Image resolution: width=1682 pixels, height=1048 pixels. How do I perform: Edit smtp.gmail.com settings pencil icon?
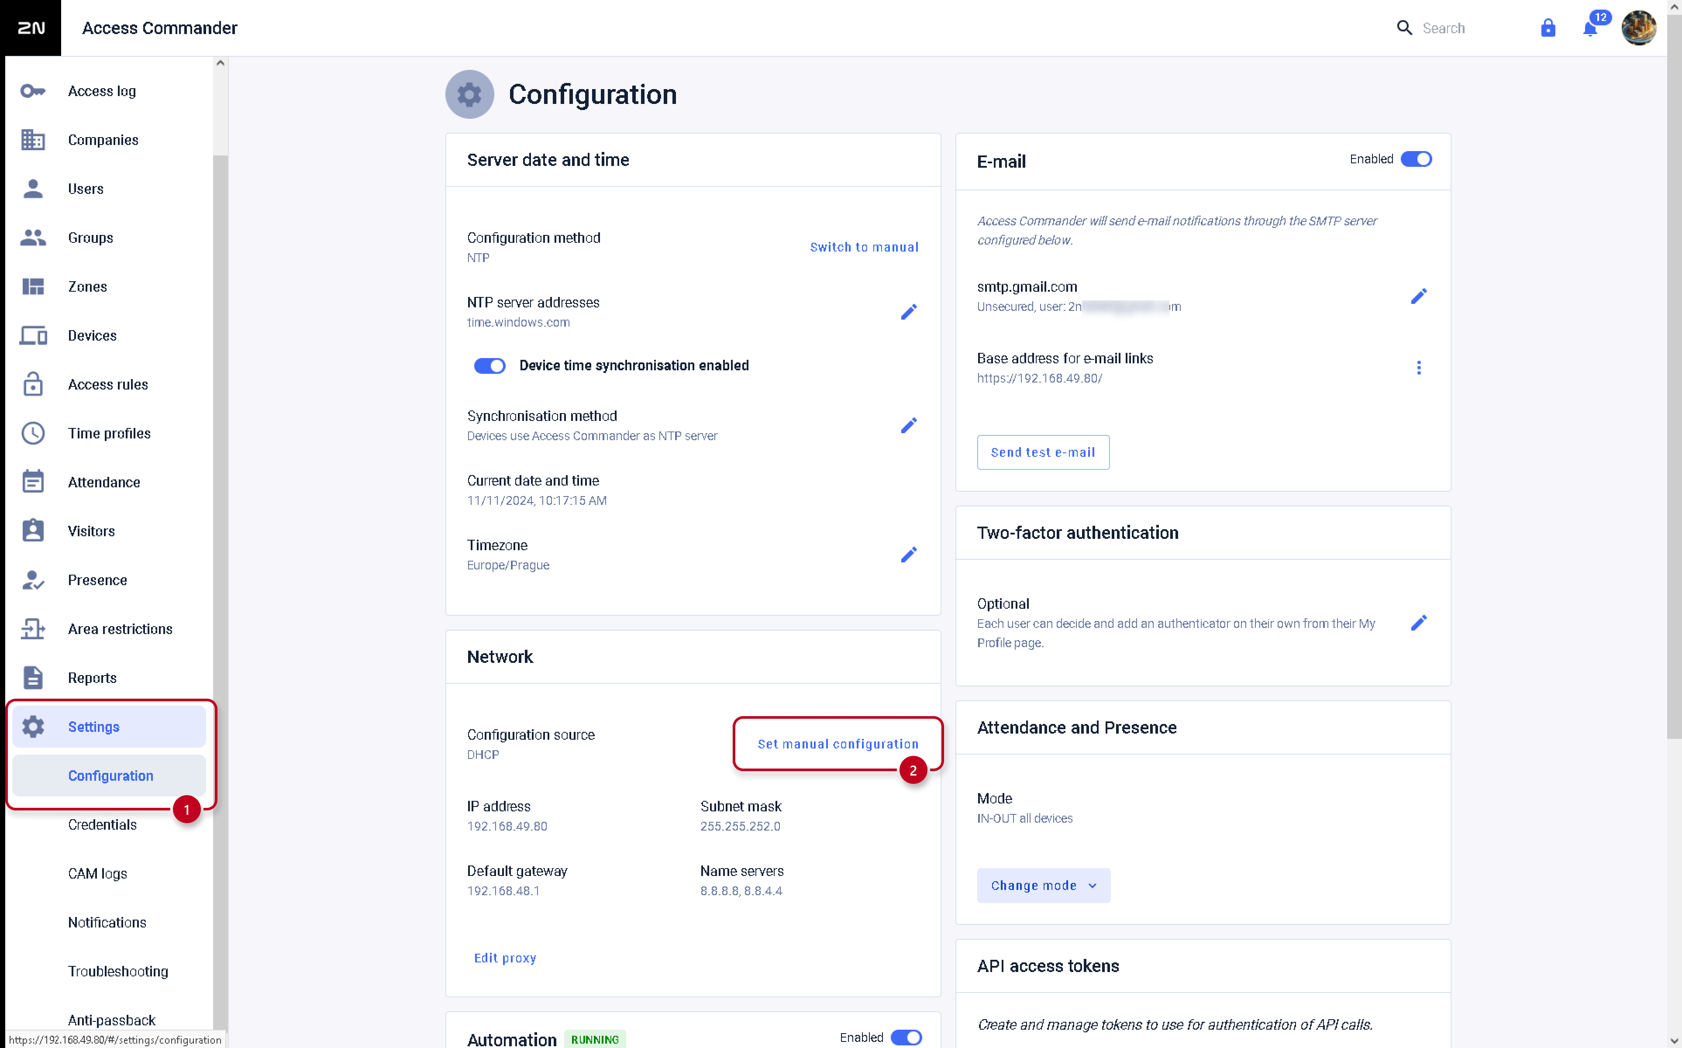(1419, 296)
